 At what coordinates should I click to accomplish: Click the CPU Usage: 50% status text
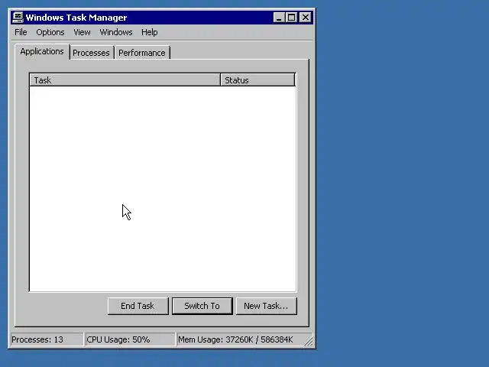tap(118, 339)
